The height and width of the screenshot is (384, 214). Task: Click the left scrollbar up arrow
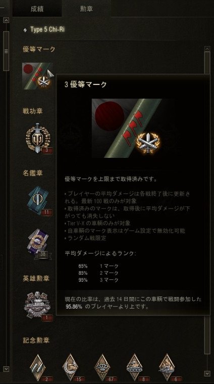click(x=6, y=20)
